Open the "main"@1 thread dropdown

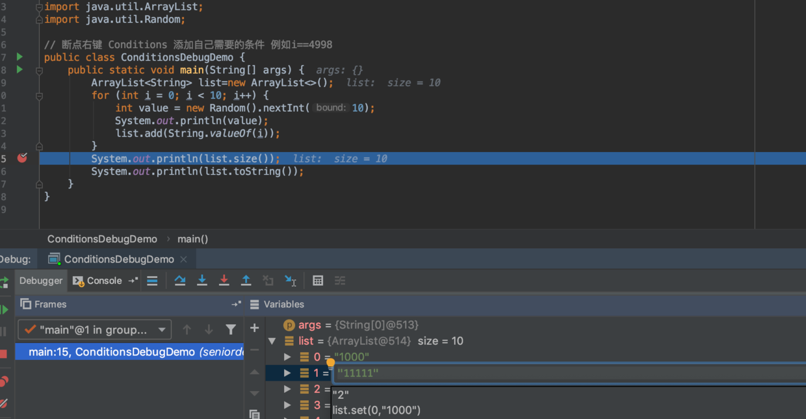click(95, 330)
